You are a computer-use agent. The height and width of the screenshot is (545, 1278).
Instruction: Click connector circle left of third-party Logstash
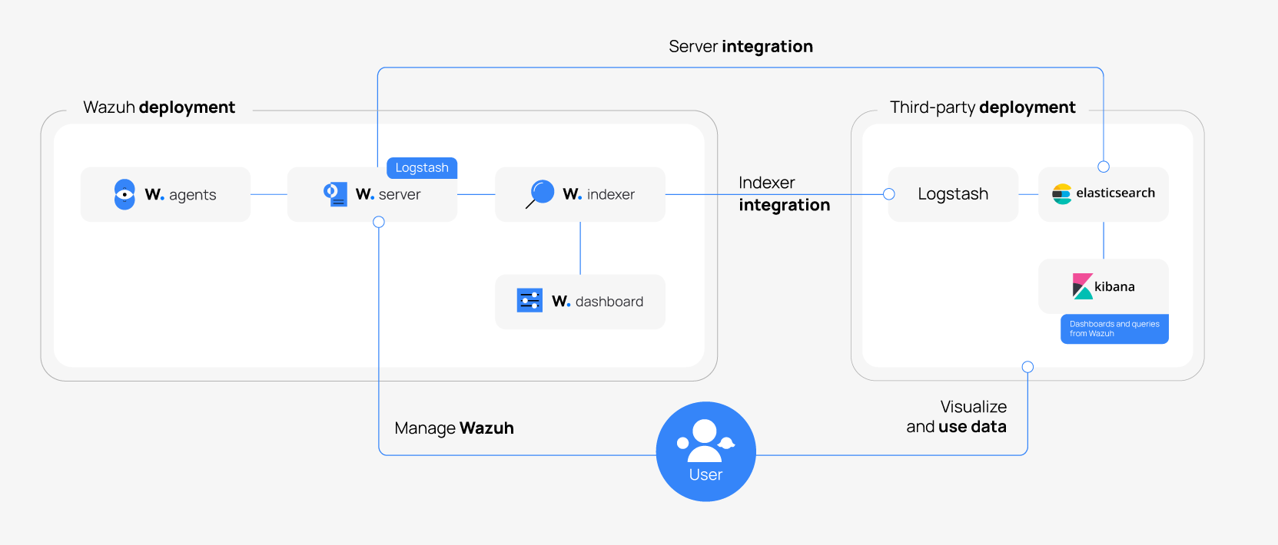tap(889, 194)
